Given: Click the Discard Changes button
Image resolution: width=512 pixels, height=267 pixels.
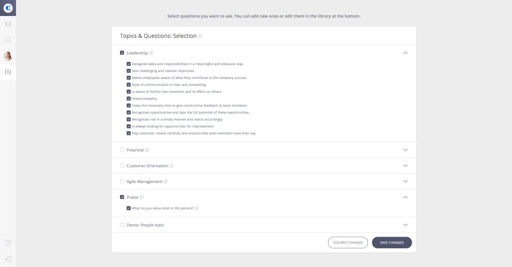Looking at the screenshot, I should point(348,242).
